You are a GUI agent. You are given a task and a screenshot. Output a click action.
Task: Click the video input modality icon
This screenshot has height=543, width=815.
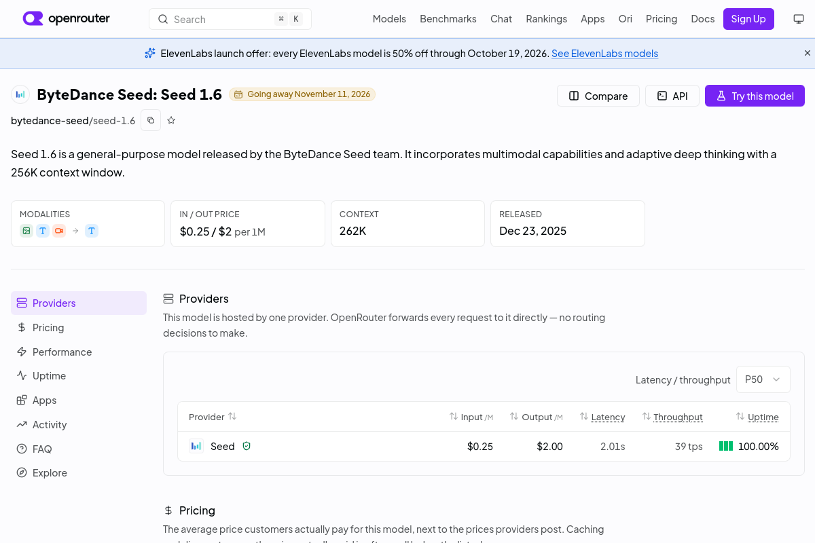[x=59, y=231]
